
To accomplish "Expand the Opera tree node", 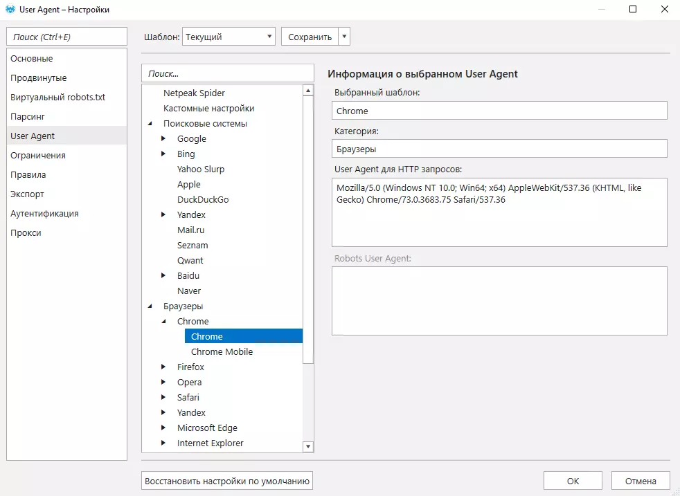I will click(x=163, y=382).
